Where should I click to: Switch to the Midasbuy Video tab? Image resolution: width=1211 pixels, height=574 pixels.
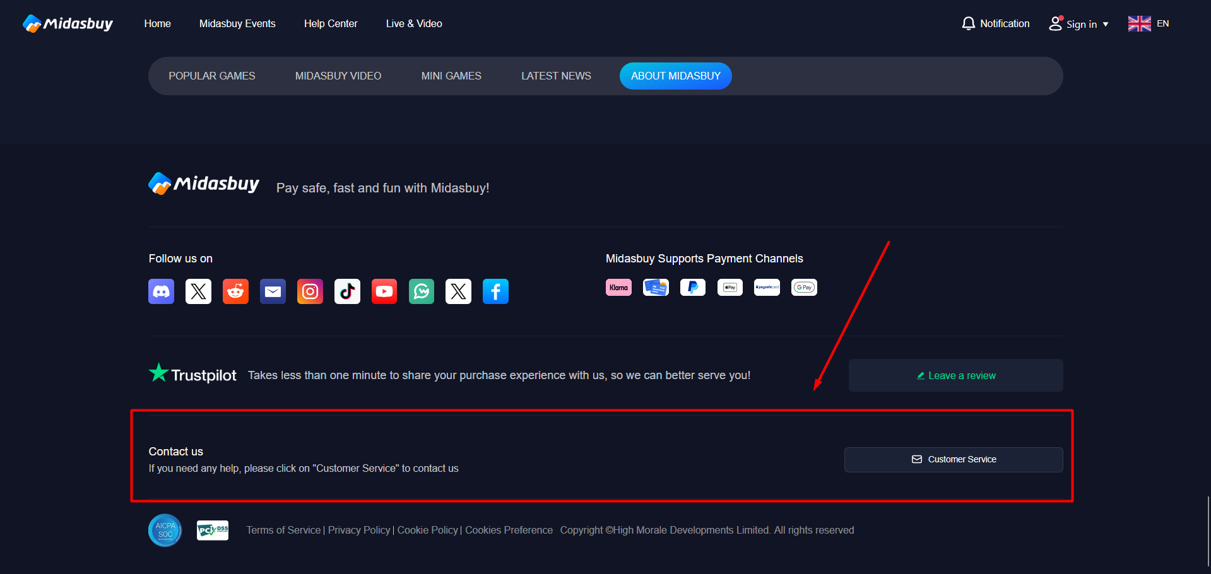click(338, 76)
